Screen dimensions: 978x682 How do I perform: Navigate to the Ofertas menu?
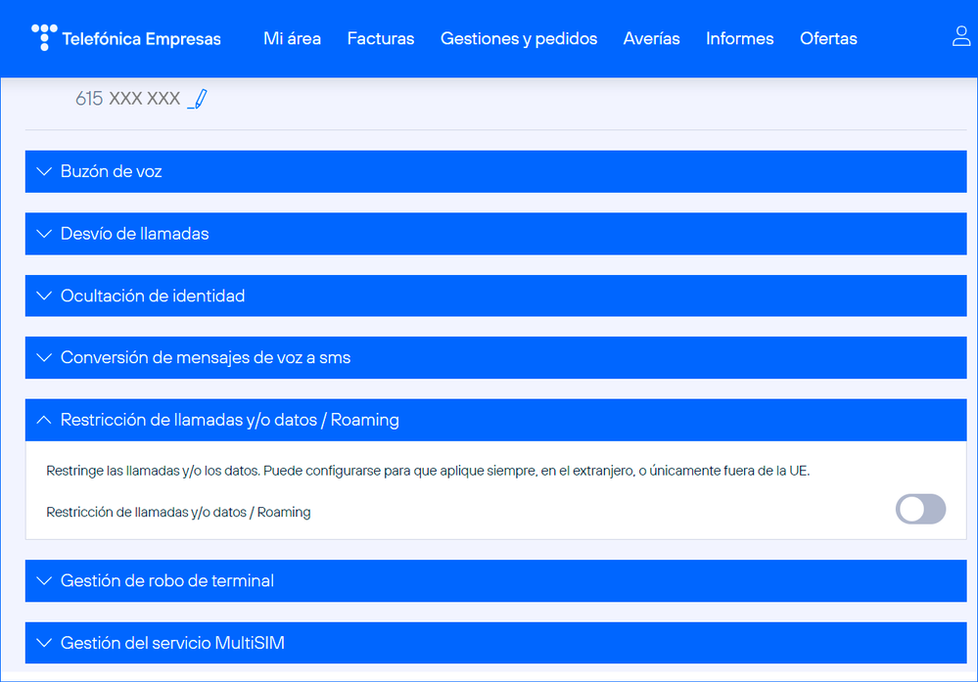coord(828,39)
